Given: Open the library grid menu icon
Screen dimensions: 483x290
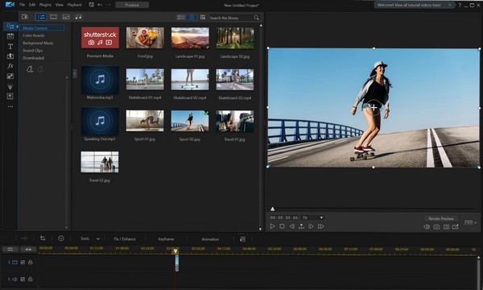Looking at the screenshot, I should pyautogui.click(x=202, y=17).
